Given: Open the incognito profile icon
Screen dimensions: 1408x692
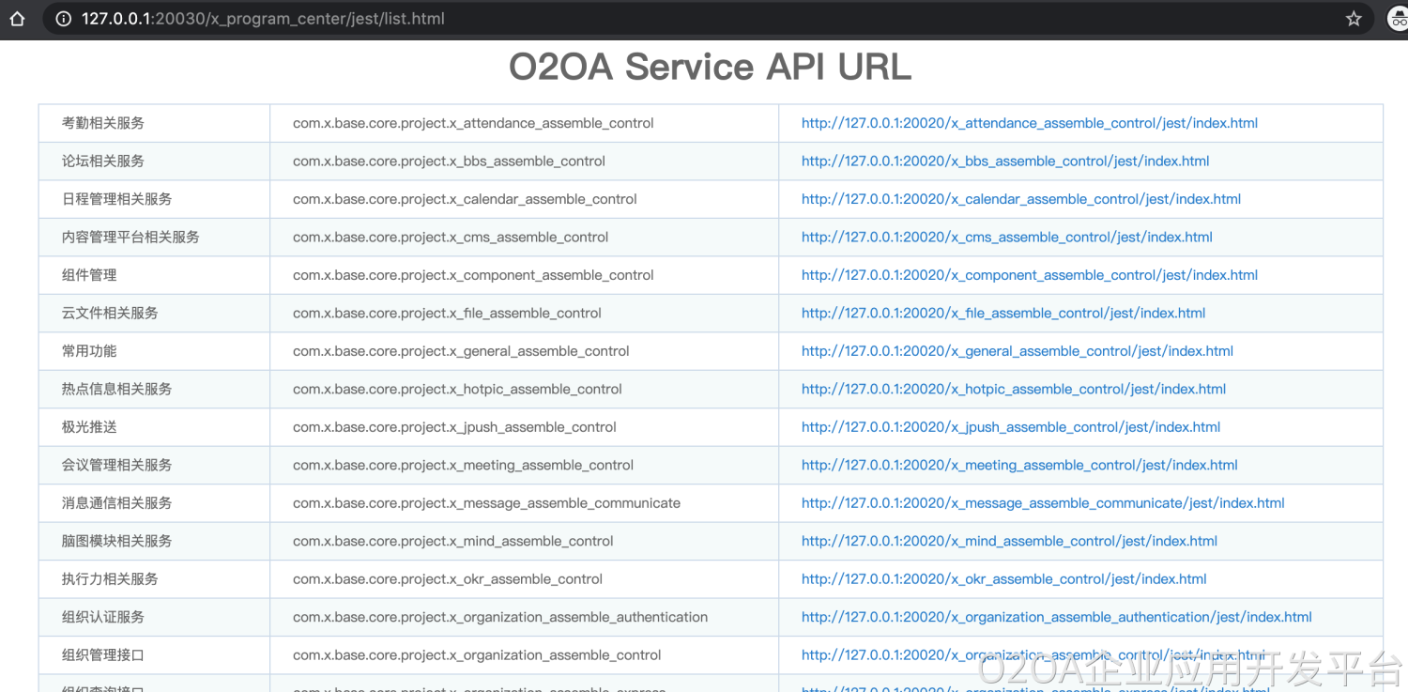Looking at the screenshot, I should coord(1397,19).
